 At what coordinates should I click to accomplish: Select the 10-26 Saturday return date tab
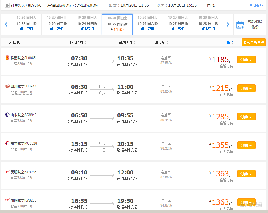point(147,24)
